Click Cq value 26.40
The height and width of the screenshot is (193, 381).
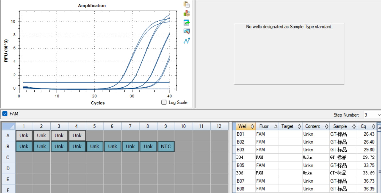click(x=369, y=142)
